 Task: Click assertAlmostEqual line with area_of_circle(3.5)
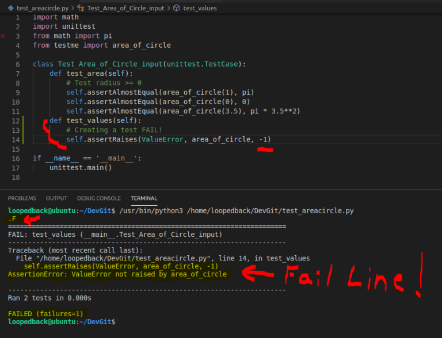[183, 112]
